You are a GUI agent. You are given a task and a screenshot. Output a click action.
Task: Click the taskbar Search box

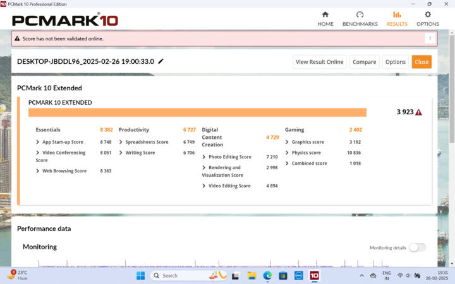coord(188,276)
